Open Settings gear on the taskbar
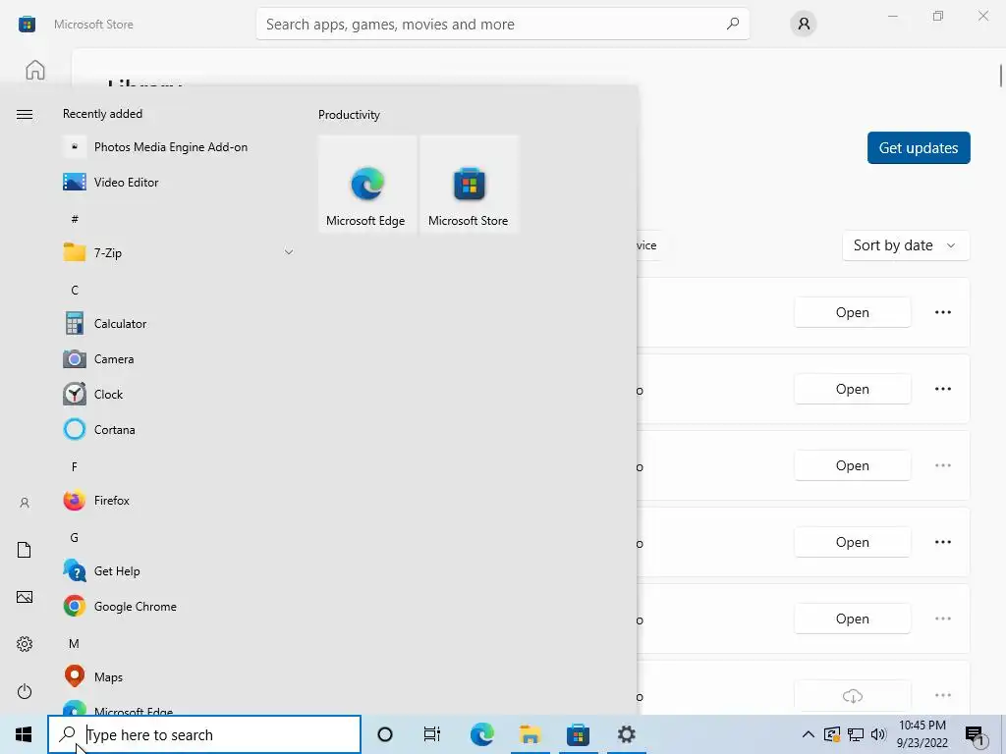This screenshot has height=754, width=1006. pos(626,734)
